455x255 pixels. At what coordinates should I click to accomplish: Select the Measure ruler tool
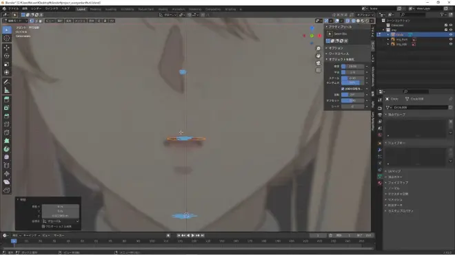pyautogui.click(x=7, y=90)
